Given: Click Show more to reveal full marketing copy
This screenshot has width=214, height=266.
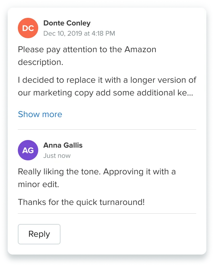Looking at the screenshot, I should pos(40,114).
